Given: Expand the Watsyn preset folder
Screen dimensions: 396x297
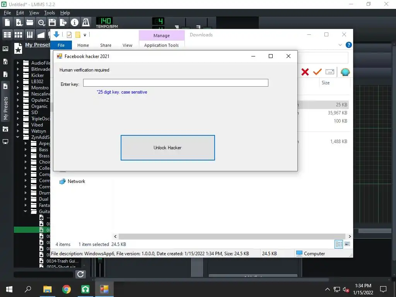Looking at the screenshot, I should click(x=18, y=131).
